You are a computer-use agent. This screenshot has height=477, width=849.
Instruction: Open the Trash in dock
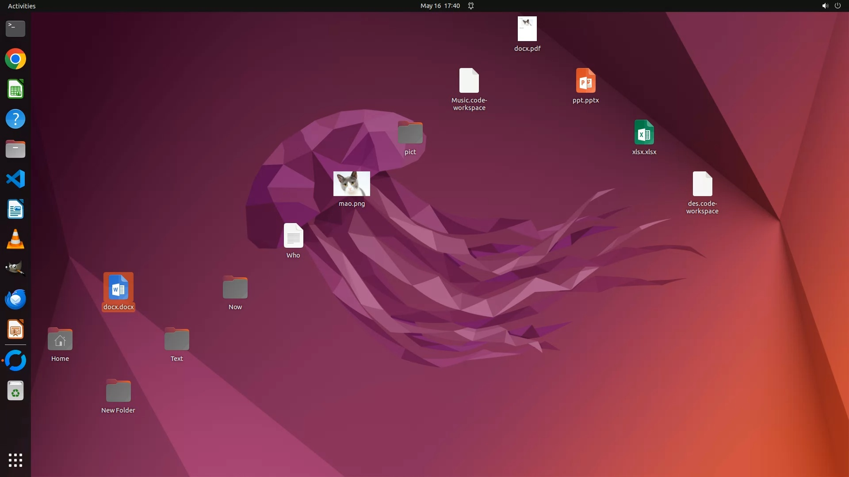[x=15, y=391]
